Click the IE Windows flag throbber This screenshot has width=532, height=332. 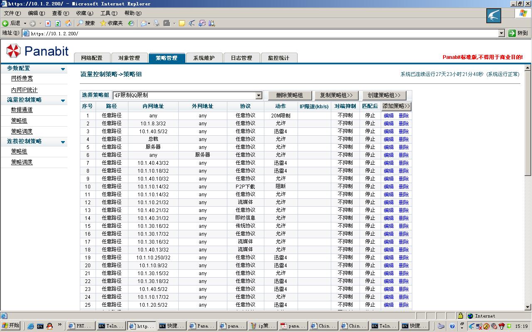tap(523, 13)
